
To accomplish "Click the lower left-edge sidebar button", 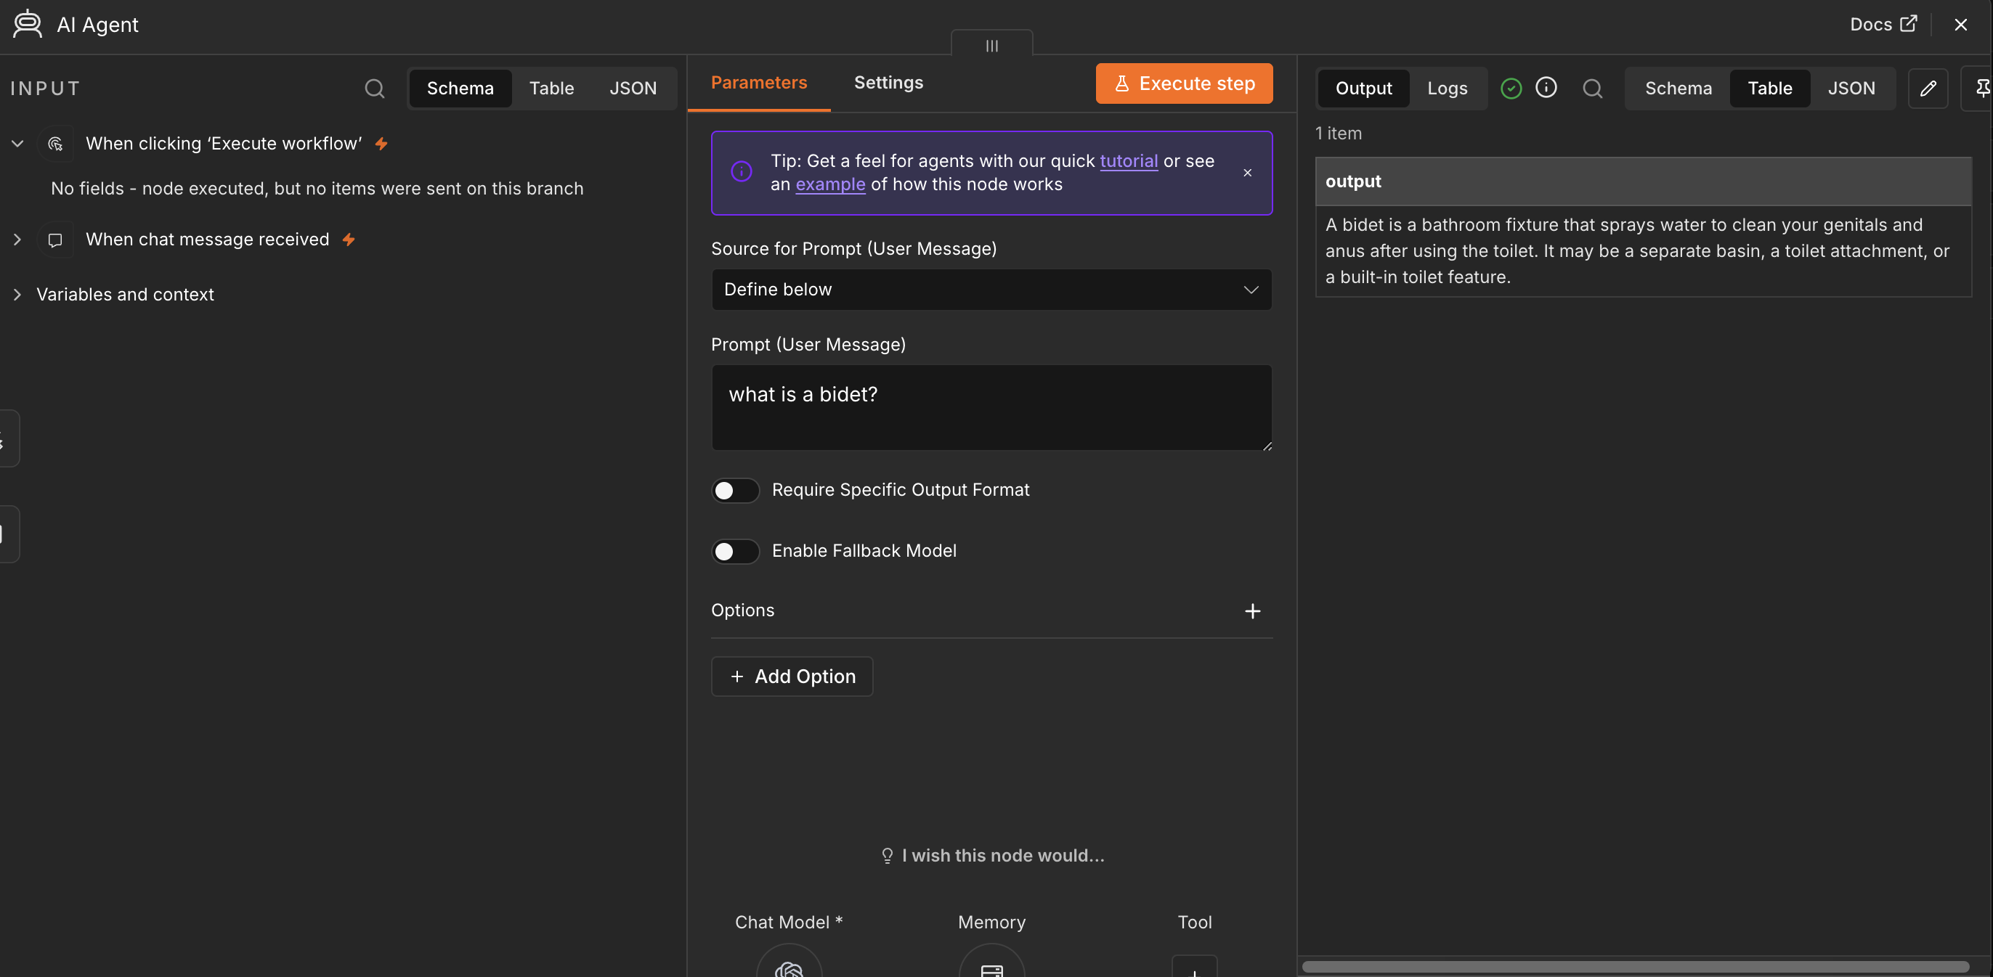I will point(8,534).
